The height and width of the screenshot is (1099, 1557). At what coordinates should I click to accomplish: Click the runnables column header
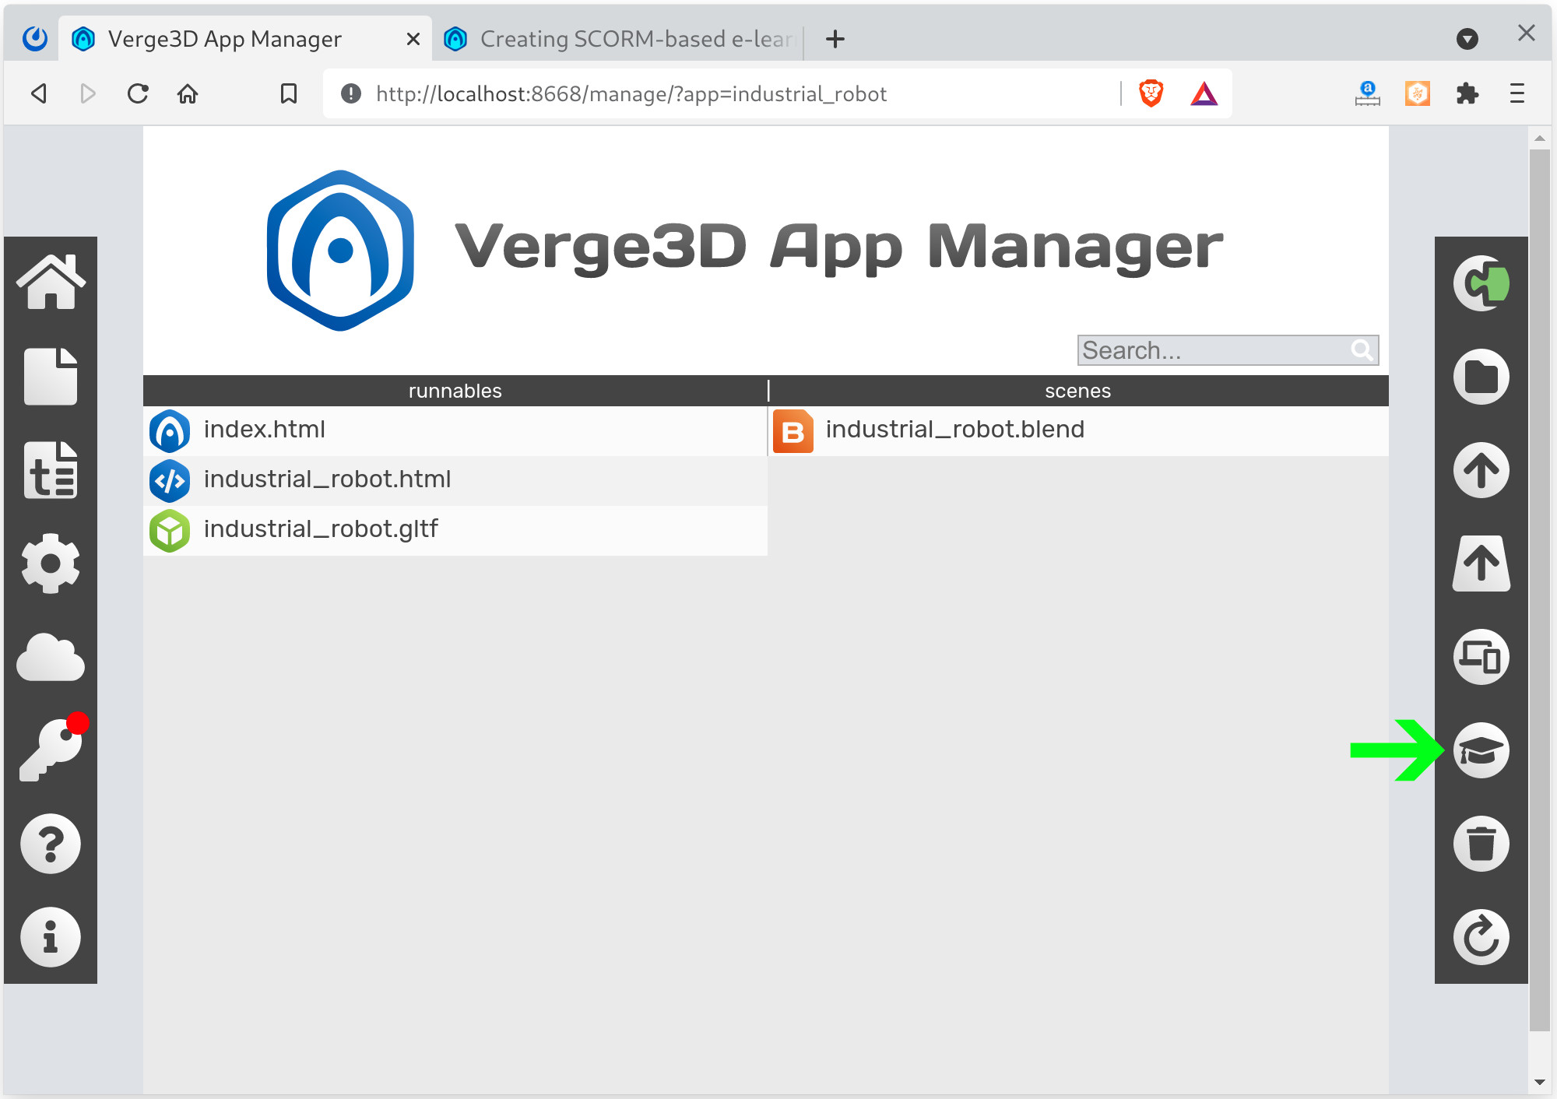point(455,391)
